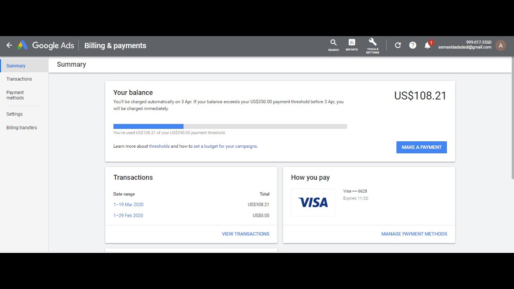Click MANAGE PAYMENT METHODS
Viewport: 514px width, 289px height.
(414, 234)
